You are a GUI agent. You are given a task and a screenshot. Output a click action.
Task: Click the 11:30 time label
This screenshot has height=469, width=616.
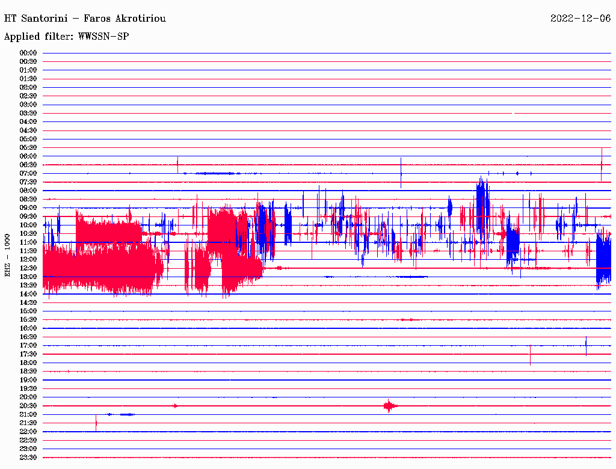pyautogui.click(x=28, y=251)
